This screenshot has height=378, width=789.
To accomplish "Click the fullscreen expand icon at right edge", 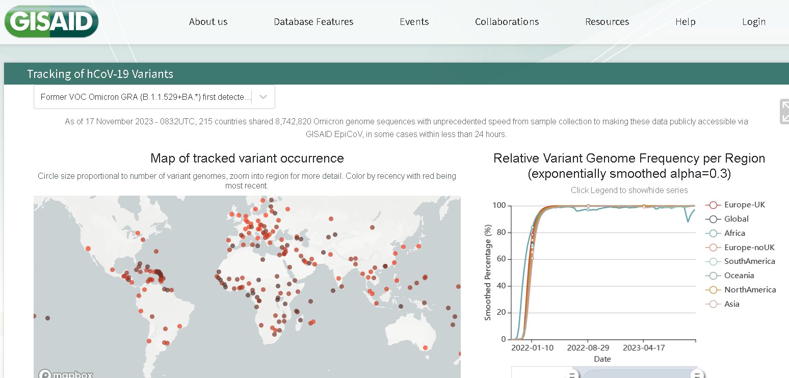I will pyautogui.click(x=784, y=112).
